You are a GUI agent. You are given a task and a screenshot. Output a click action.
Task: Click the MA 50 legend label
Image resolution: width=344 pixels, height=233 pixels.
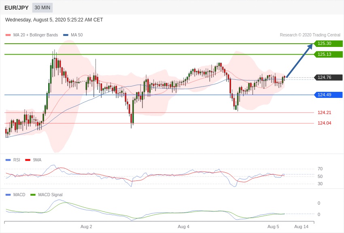point(77,35)
